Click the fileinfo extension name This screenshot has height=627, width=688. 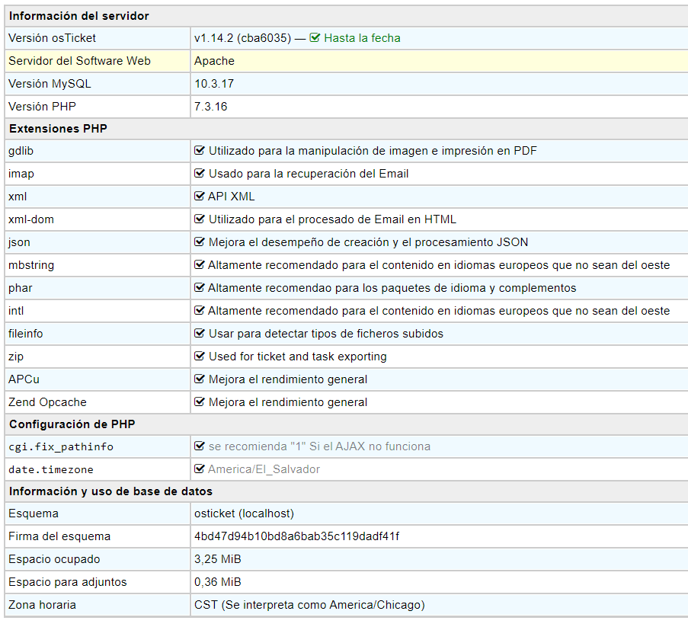coord(25,334)
